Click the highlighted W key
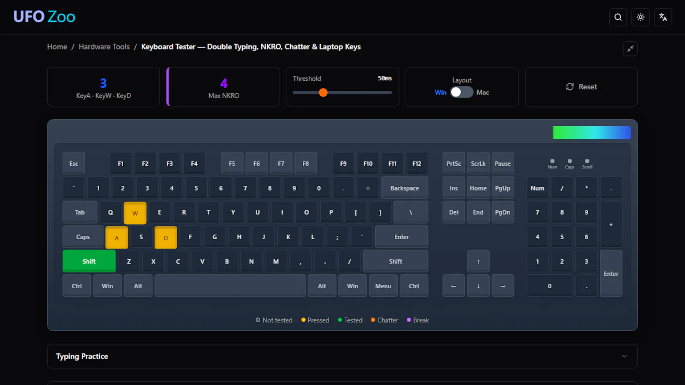Screen dimensions: 685x385 click(135, 213)
